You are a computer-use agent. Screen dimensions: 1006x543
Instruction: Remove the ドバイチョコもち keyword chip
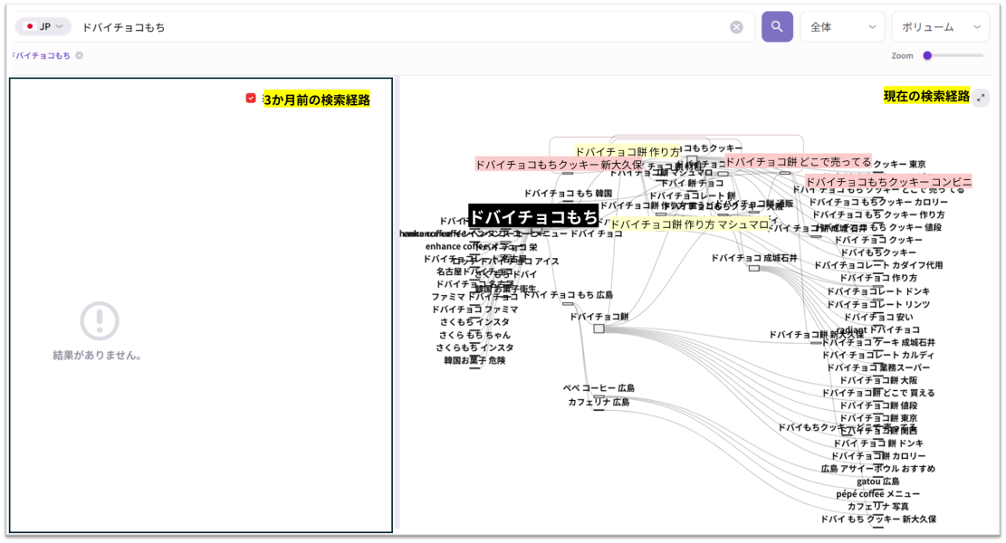click(80, 56)
